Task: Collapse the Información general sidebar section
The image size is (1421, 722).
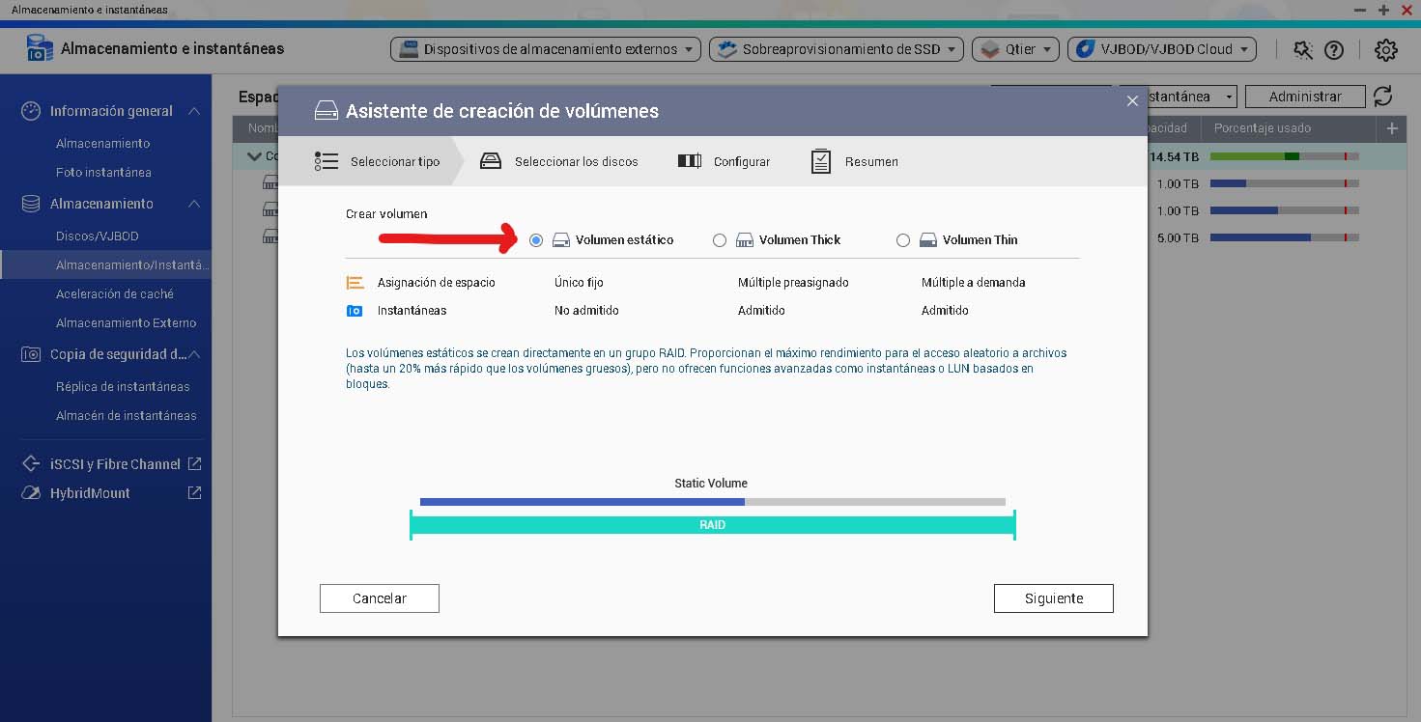Action: 194,111
